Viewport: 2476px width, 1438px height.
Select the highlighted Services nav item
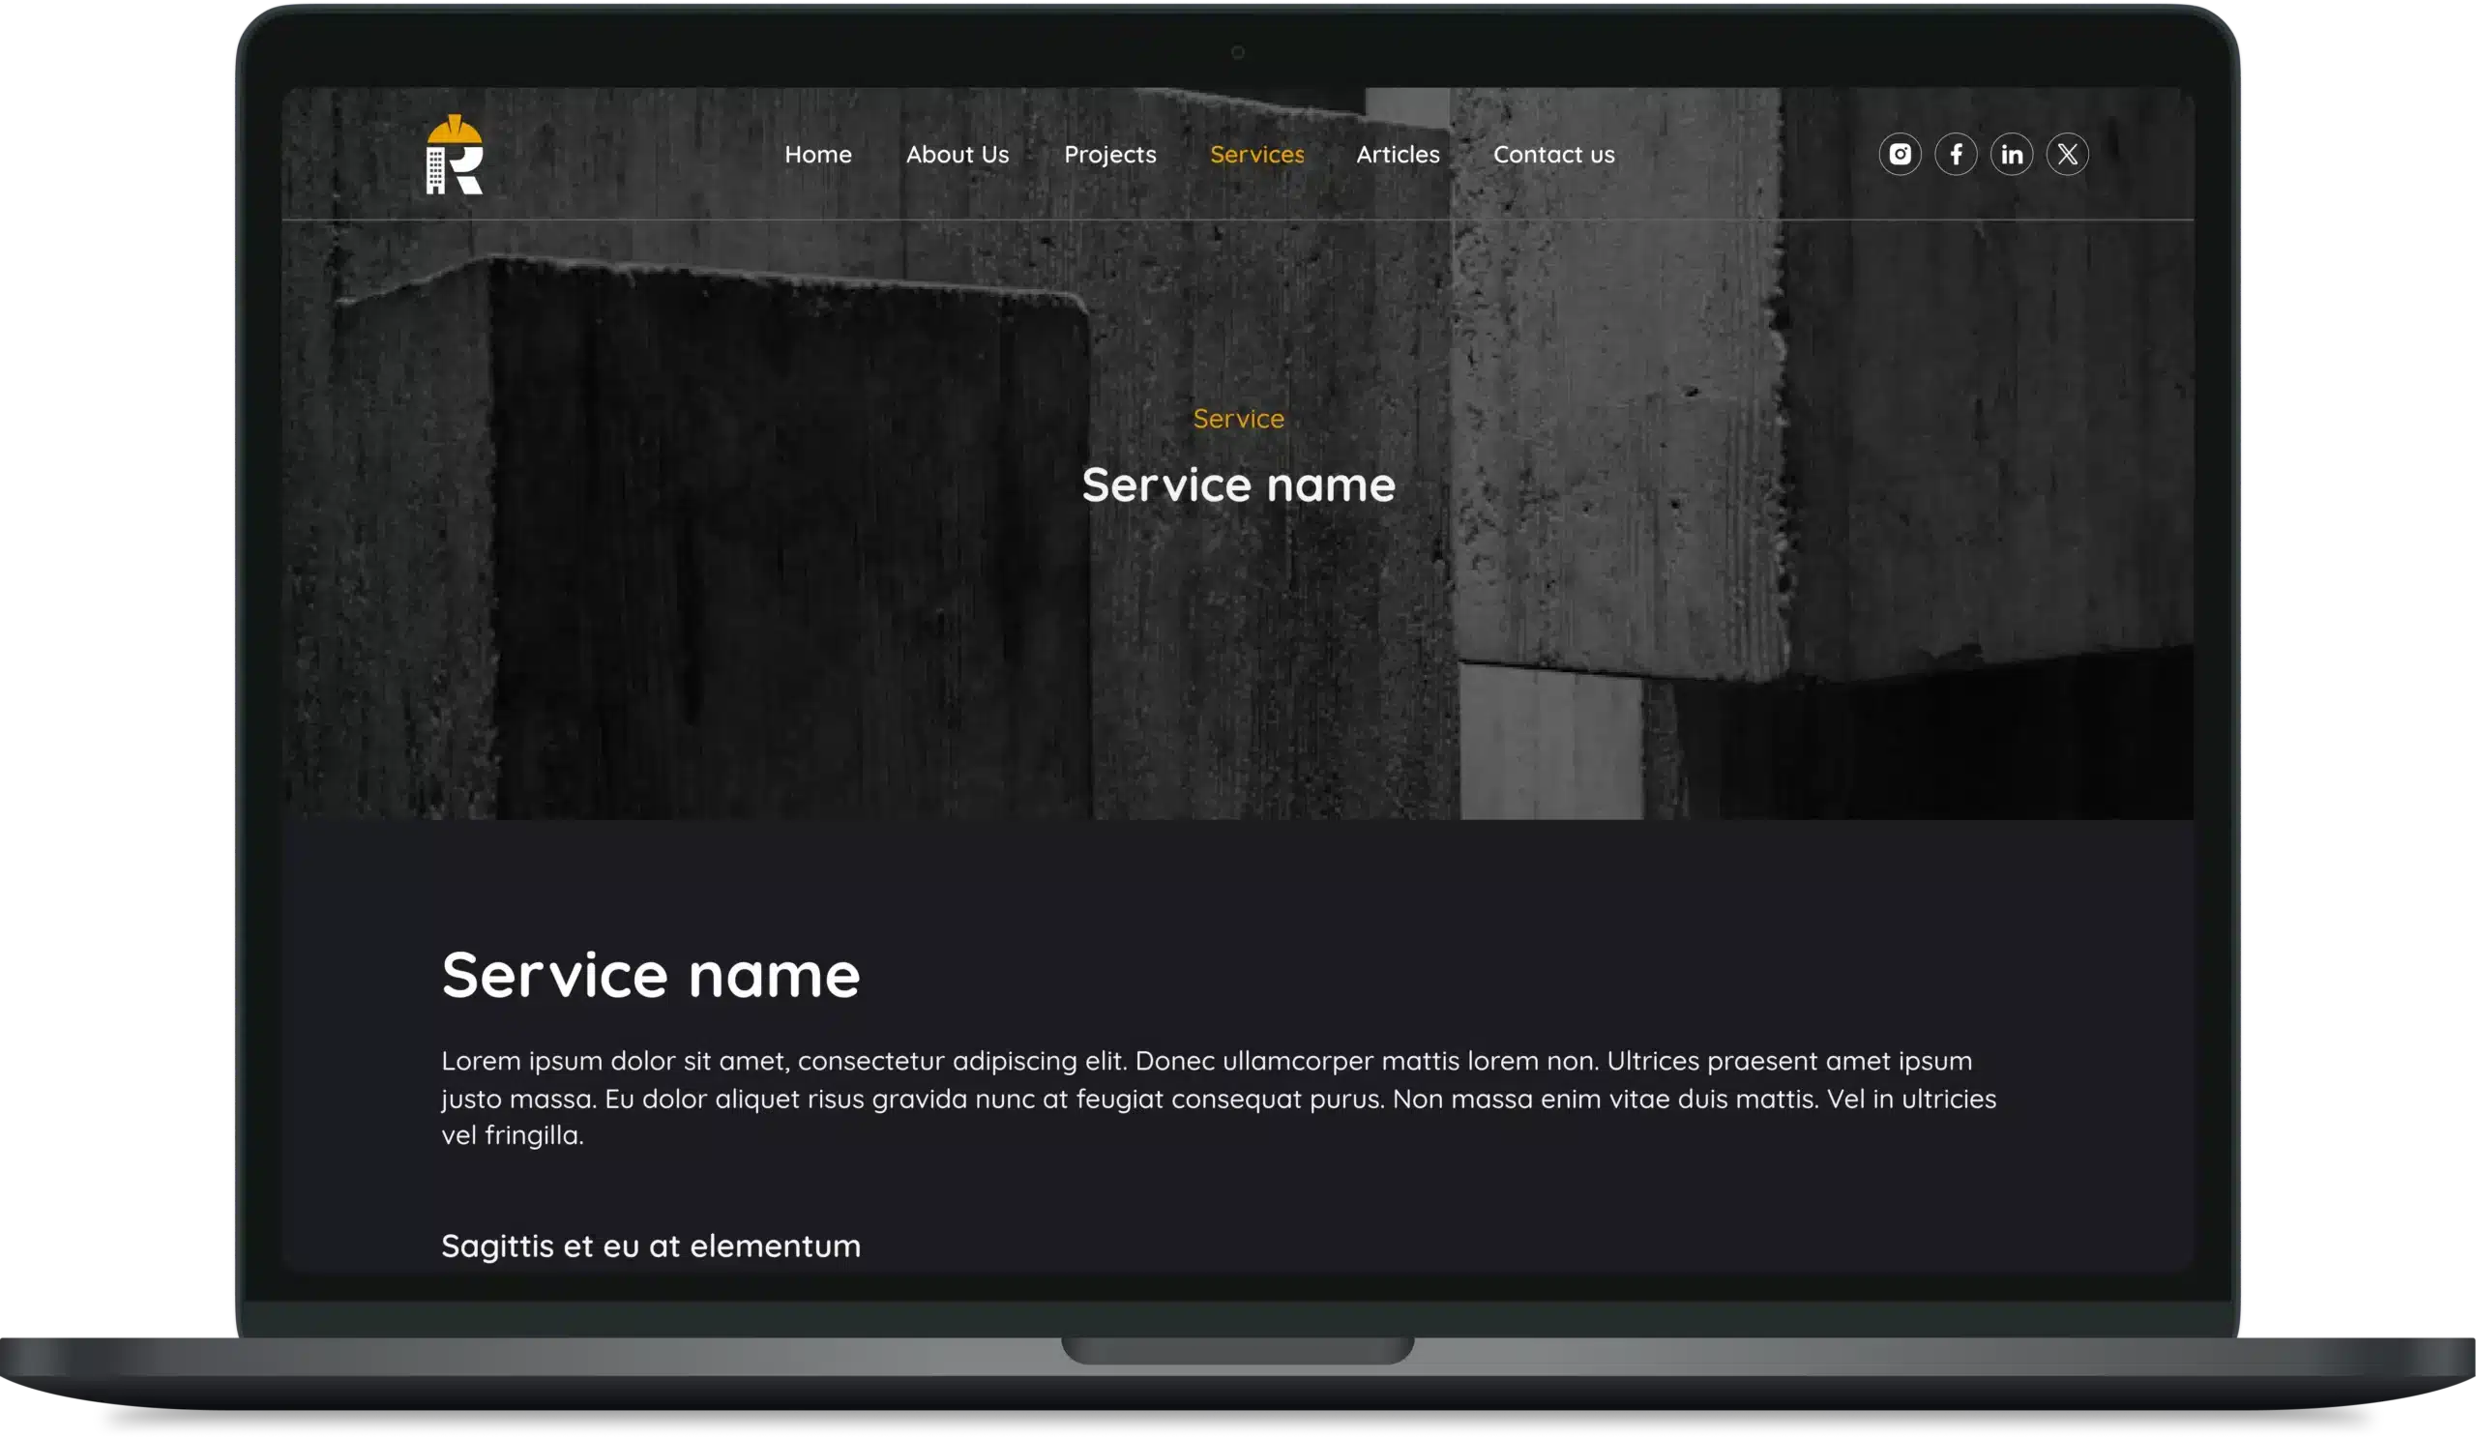1256,154
